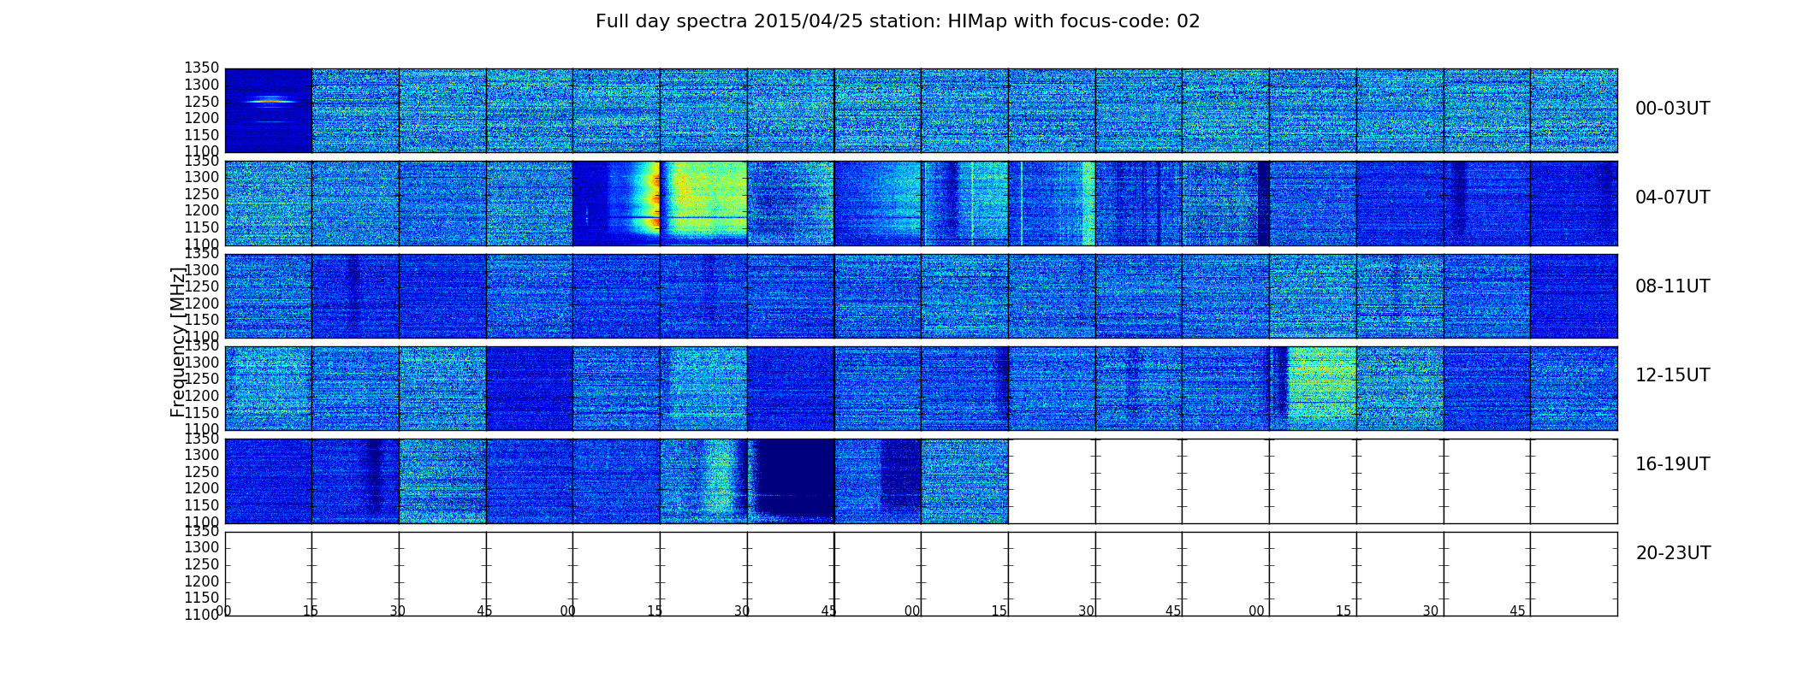Click the 1300 tick label of the 08-11UT row
Screen dimensions: 1797x684
(x=202, y=270)
